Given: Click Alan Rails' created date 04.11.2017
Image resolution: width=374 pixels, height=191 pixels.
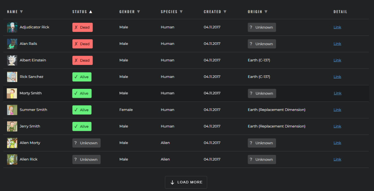Looking at the screenshot, I should [212, 44].
